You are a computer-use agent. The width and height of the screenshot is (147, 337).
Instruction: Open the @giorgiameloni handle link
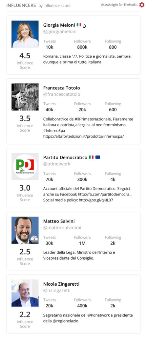60,32
